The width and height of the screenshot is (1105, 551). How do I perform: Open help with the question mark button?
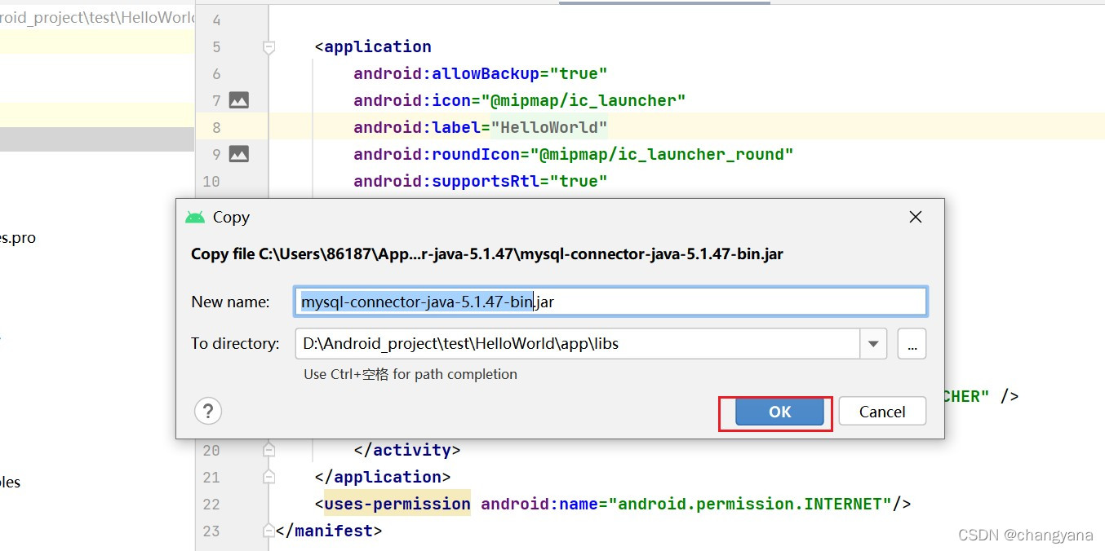coord(208,411)
